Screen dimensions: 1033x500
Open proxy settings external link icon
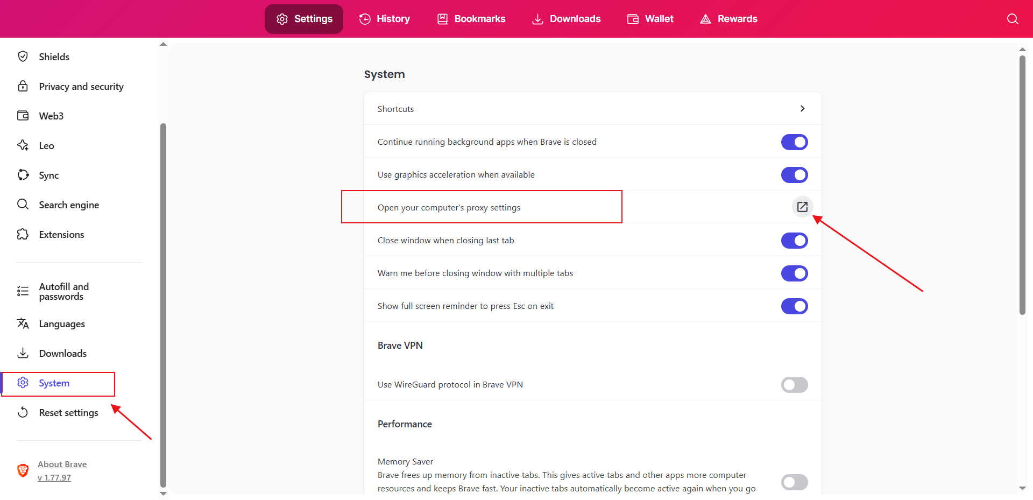pyautogui.click(x=802, y=207)
